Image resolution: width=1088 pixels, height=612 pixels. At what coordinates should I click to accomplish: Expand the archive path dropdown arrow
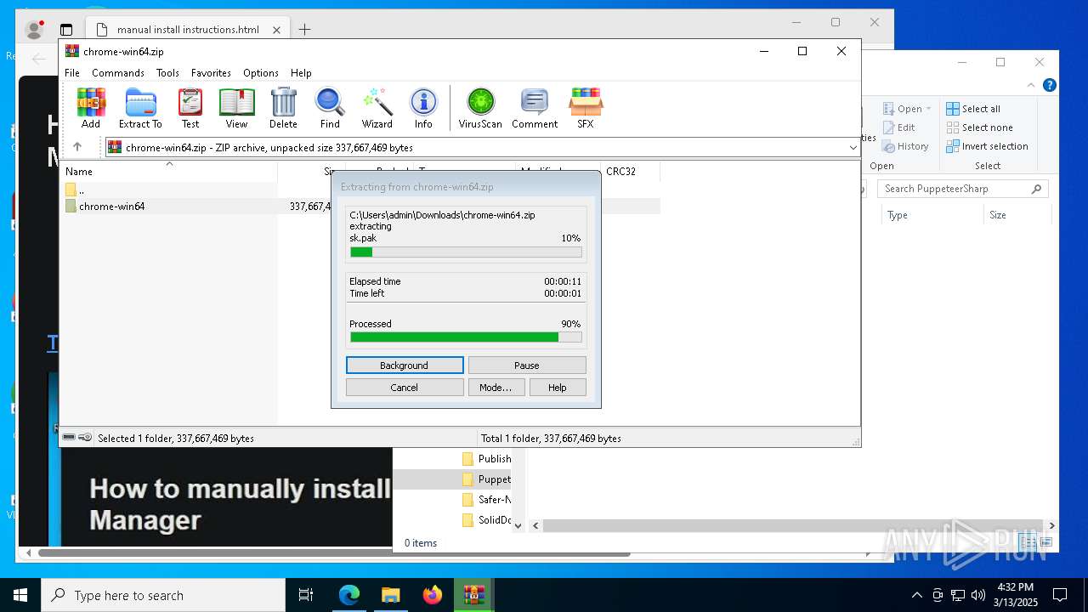pyautogui.click(x=853, y=148)
